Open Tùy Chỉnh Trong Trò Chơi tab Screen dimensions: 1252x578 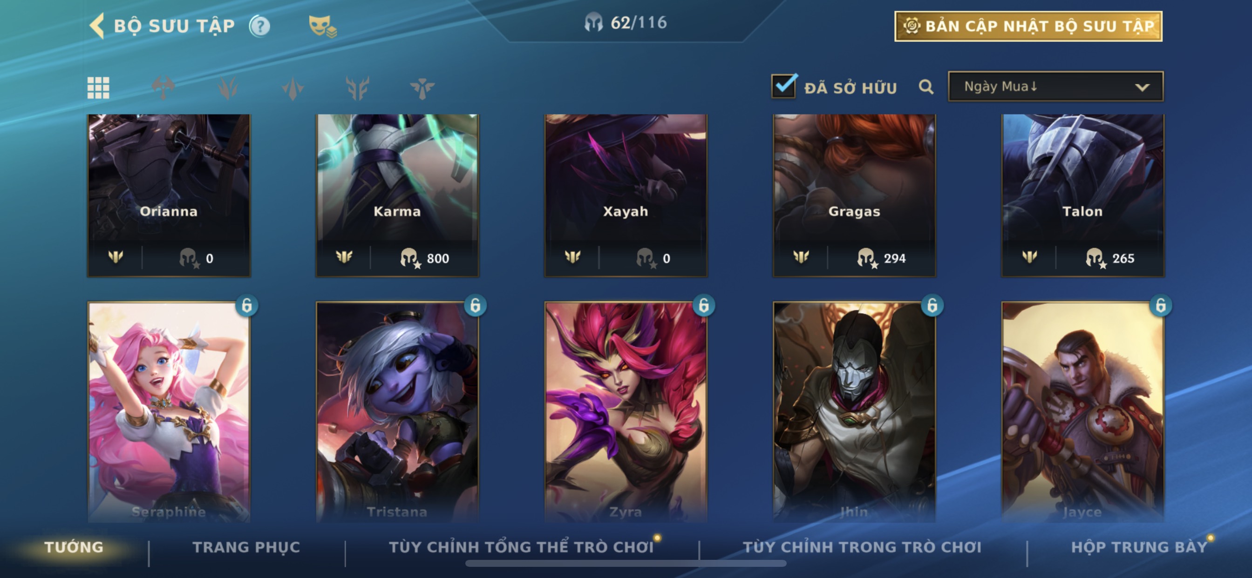862,547
